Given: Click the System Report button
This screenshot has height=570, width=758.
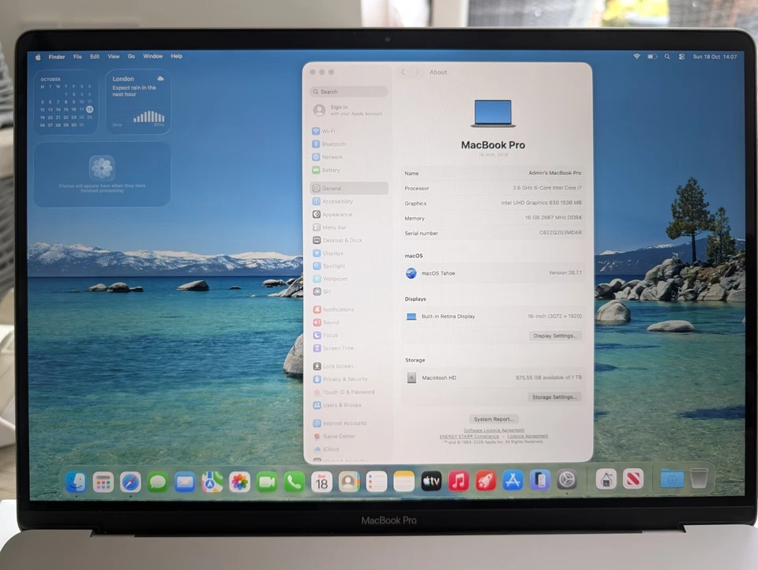Looking at the screenshot, I should tap(493, 419).
